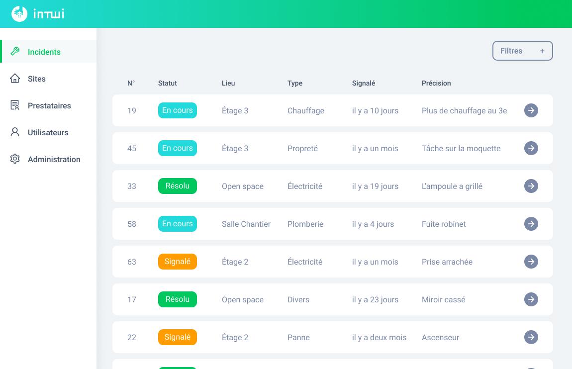Click the Signalé badge of incident 22
This screenshot has width=572, height=369.
(177, 337)
